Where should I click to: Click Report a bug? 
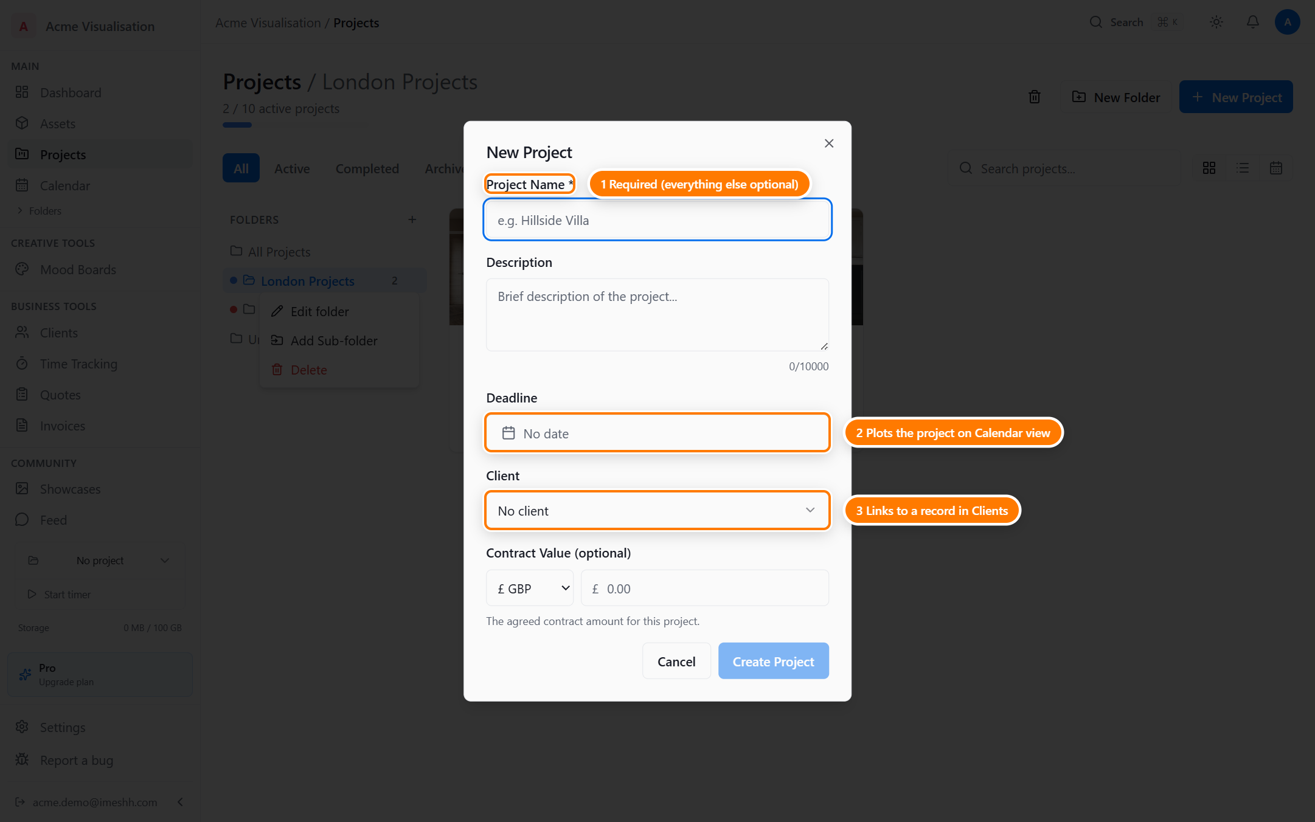point(76,760)
